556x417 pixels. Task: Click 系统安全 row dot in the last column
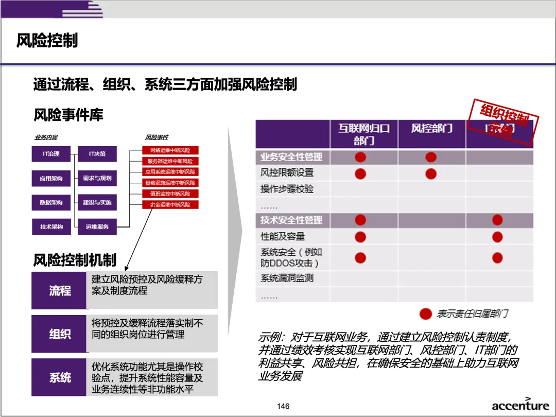coord(497,258)
